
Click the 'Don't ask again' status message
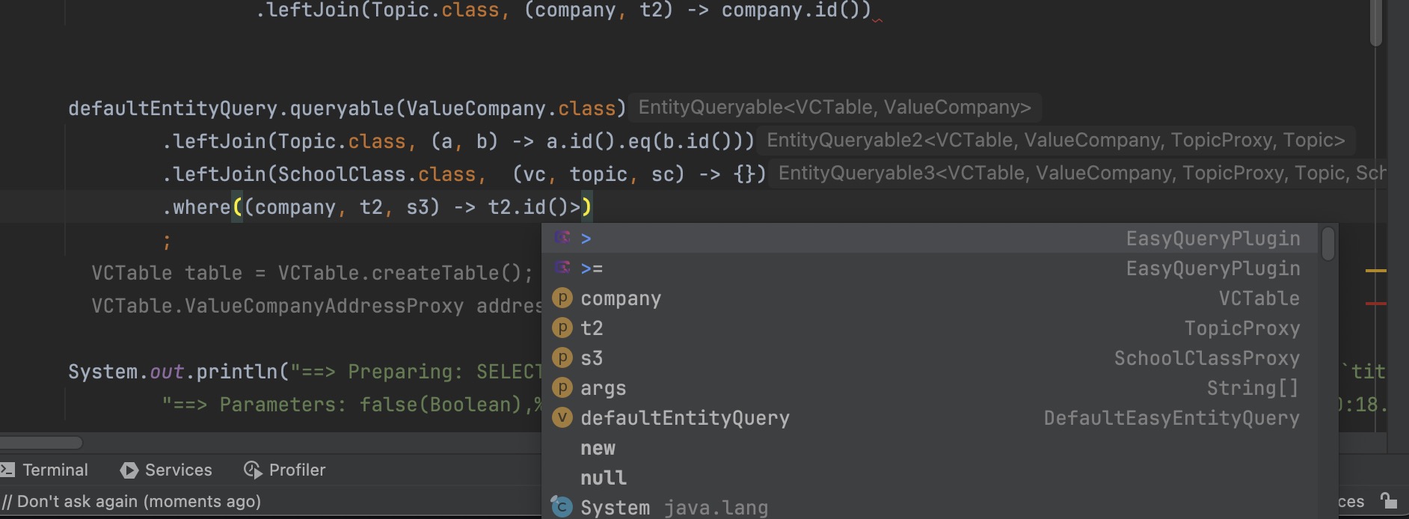(x=132, y=501)
